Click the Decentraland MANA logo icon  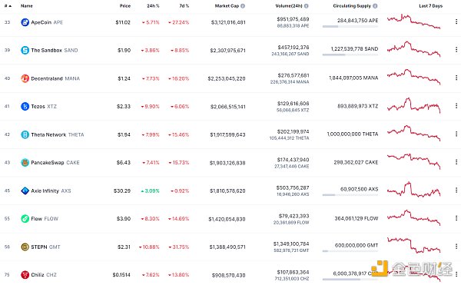pyautogui.click(x=25, y=78)
